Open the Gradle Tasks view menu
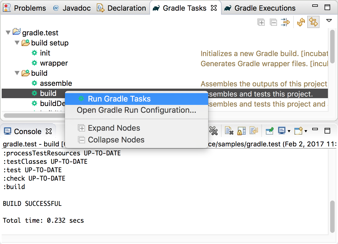Viewport: 338px width, 244px height. (329, 20)
